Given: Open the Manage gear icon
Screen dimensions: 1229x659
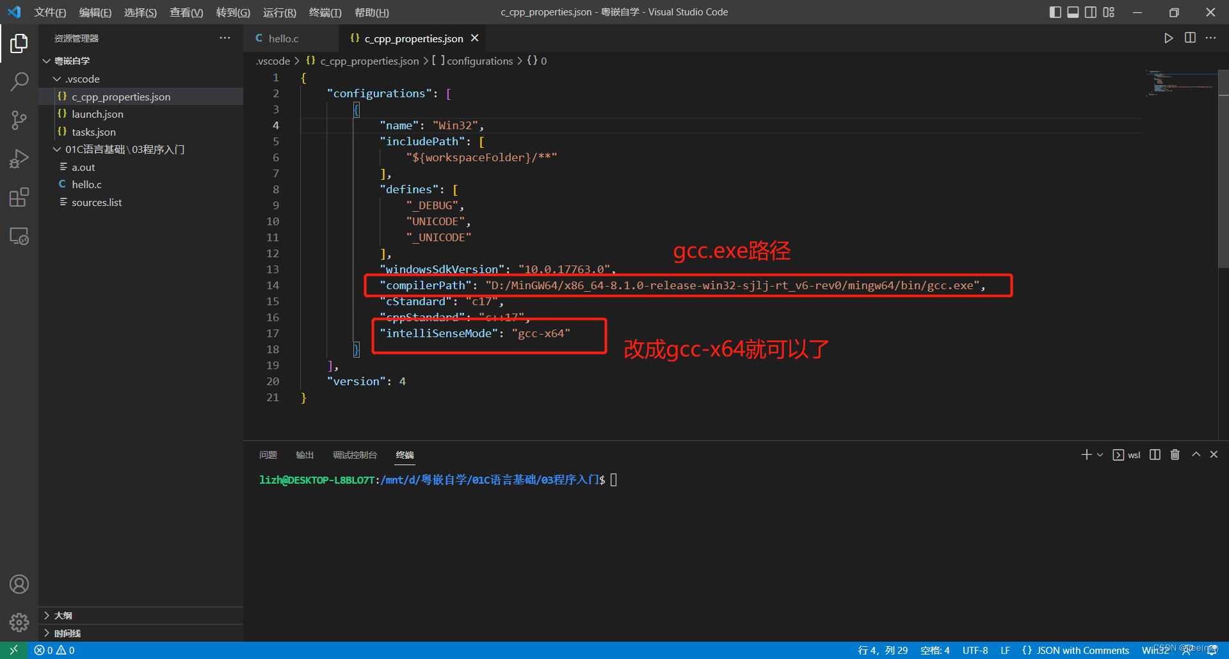Looking at the screenshot, I should coord(19,622).
